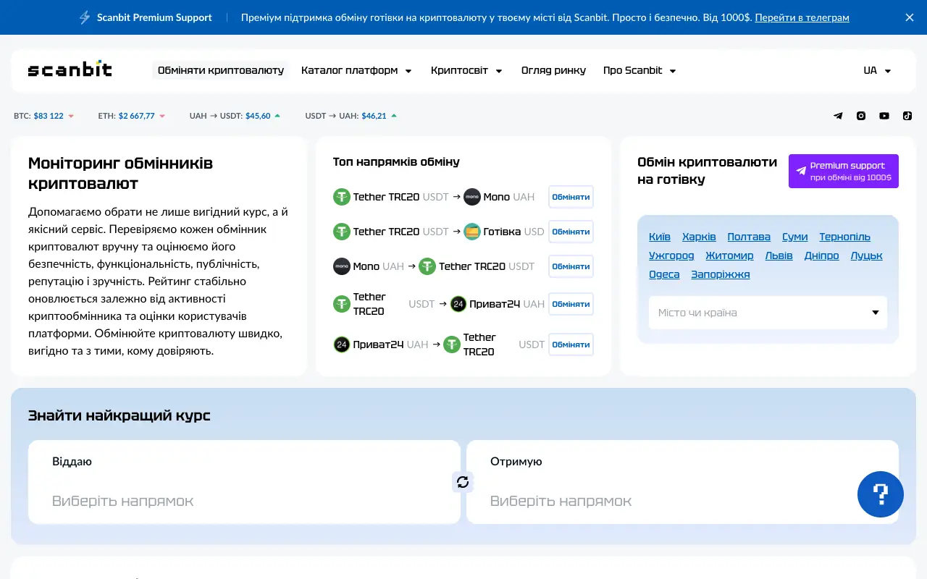The width and height of the screenshot is (927, 579).
Task: Choose the Полтава city link
Action: pos(749,237)
